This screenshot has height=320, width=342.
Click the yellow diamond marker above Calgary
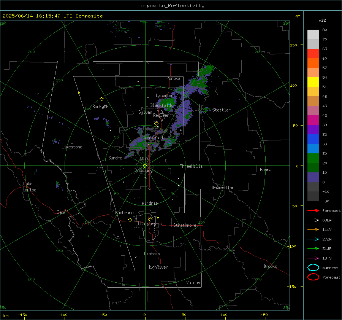tap(150, 219)
